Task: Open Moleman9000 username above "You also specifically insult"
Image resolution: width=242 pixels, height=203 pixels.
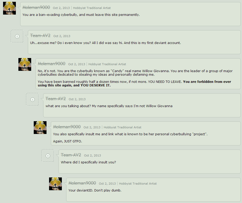Action: (x=67, y=127)
